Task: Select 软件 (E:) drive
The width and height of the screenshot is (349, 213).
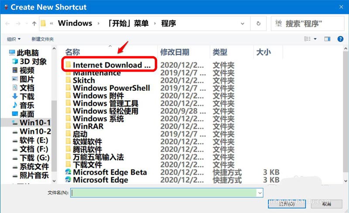Action: 30,140
